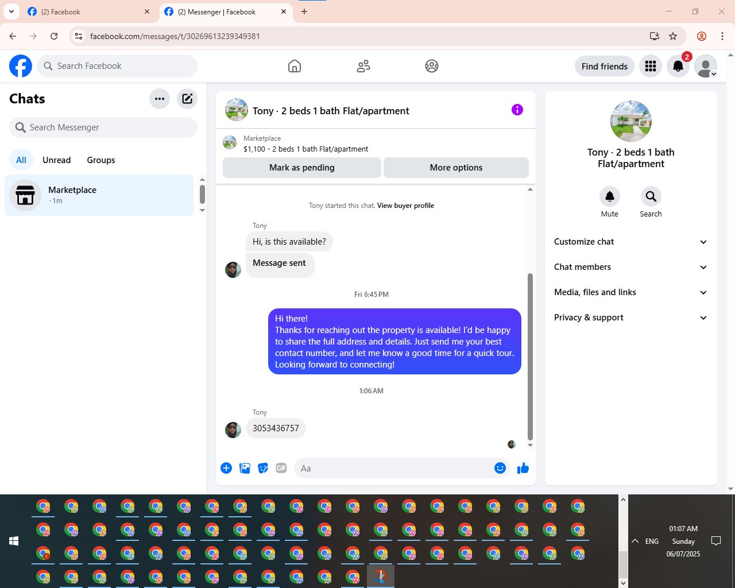
Task: Open the install app icon in address bar
Action: 654,36
